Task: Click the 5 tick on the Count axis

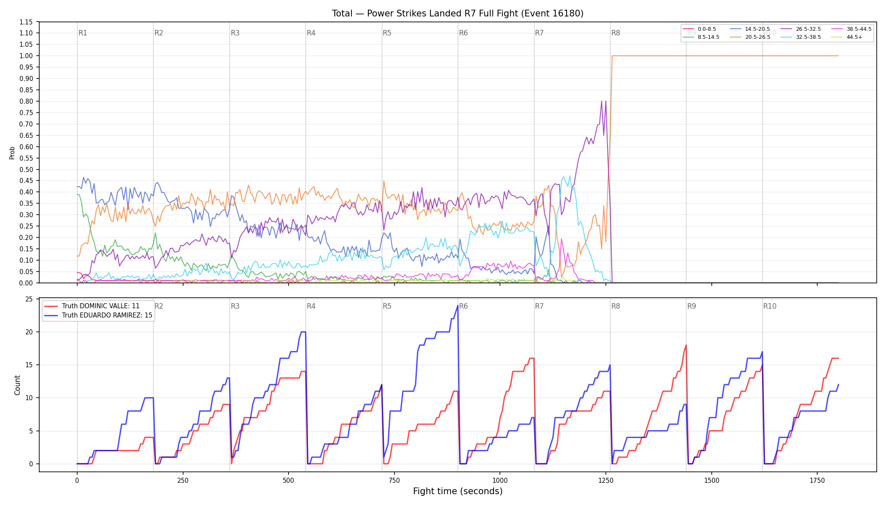Action: click(31, 431)
